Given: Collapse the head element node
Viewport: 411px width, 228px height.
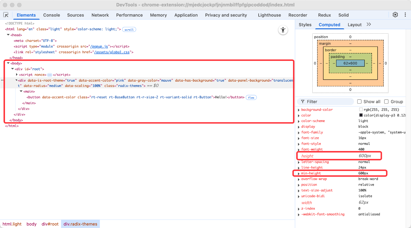Looking at the screenshot, I should click(8, 35).
